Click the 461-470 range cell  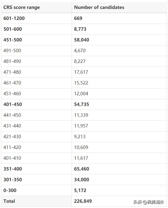point(12,83)
